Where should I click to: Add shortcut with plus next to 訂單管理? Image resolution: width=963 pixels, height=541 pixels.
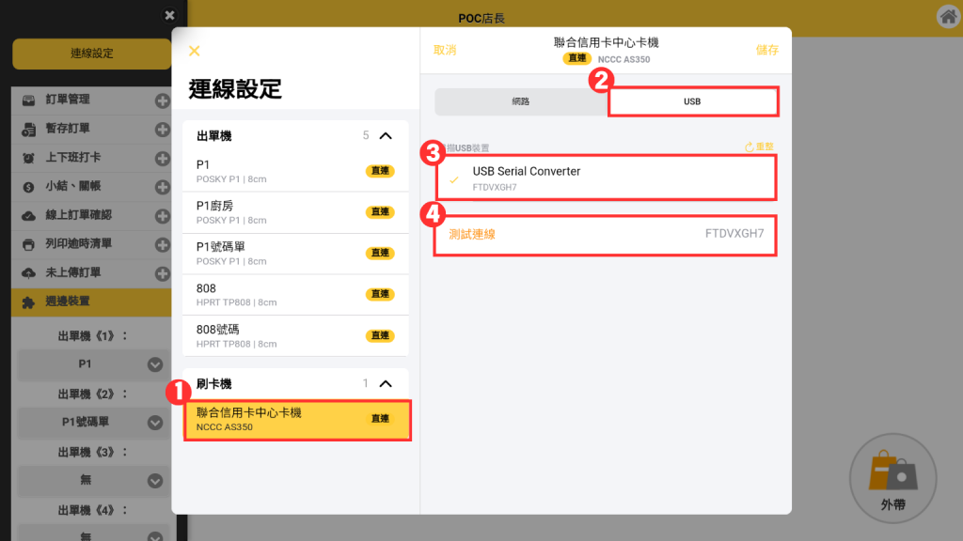(x=162, y=100)
